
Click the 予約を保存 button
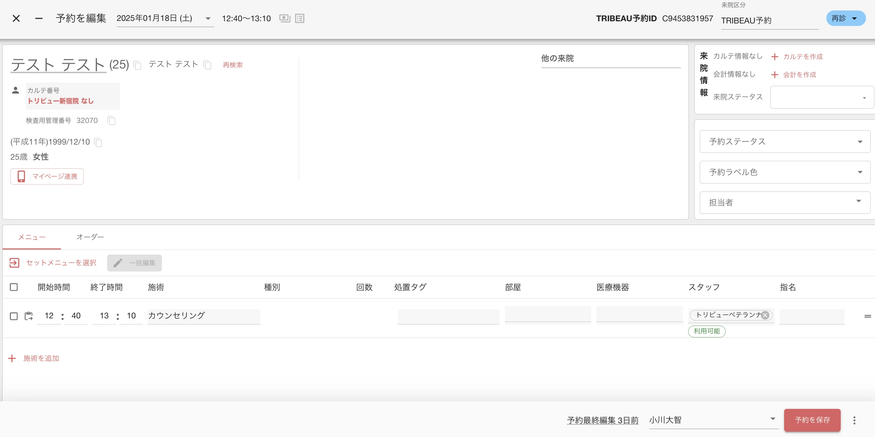pos(812,420)
